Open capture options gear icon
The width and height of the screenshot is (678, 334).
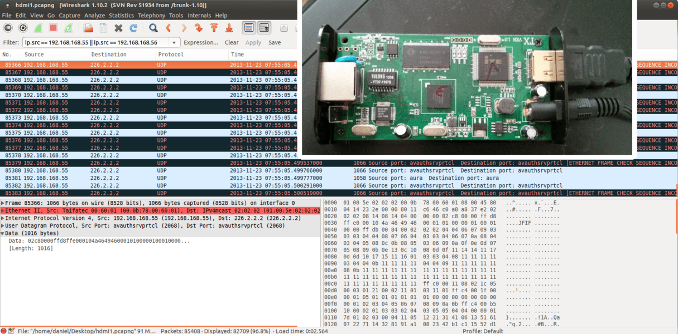23,28
